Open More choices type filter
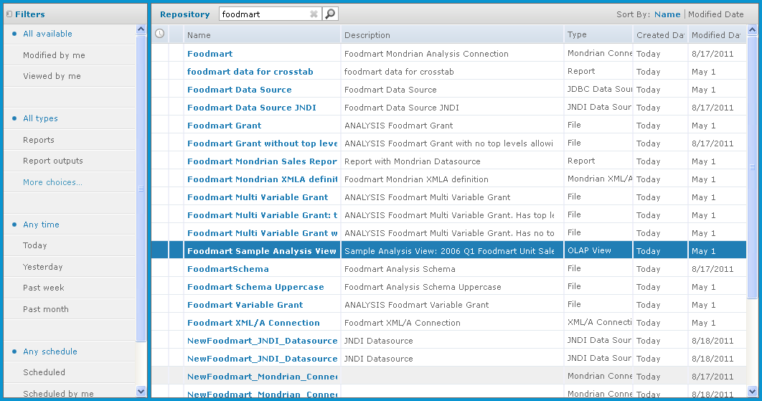This screenshot has height=401, width=762. 52,181
